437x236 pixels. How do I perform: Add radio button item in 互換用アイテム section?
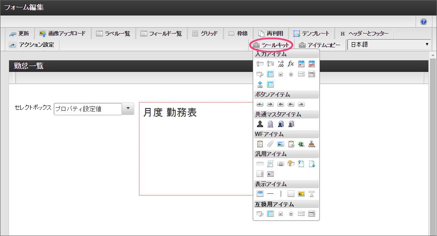click(x=291, y=214)
